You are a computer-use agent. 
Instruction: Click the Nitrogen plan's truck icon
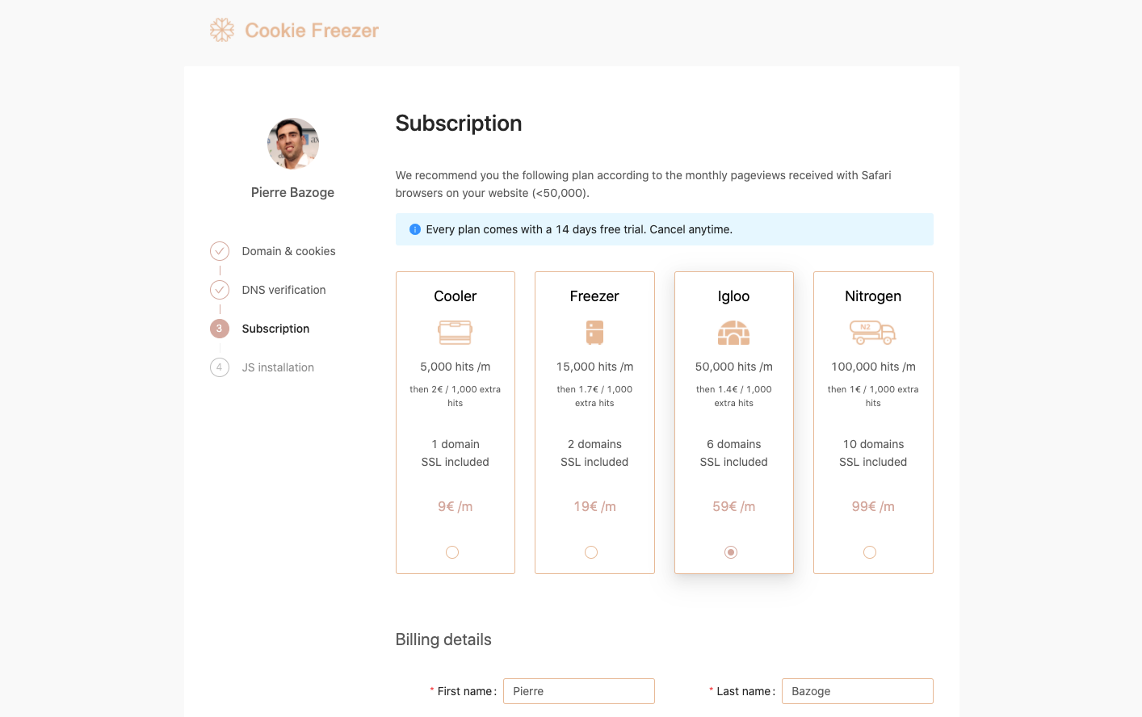873,332
